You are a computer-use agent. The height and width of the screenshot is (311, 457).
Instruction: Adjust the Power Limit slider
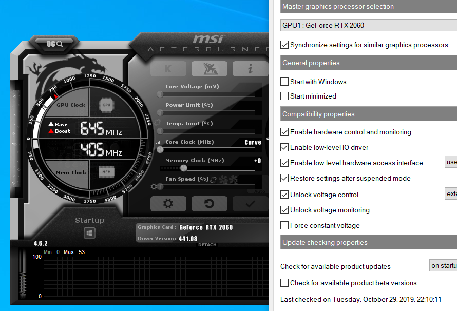pos(207,113)
